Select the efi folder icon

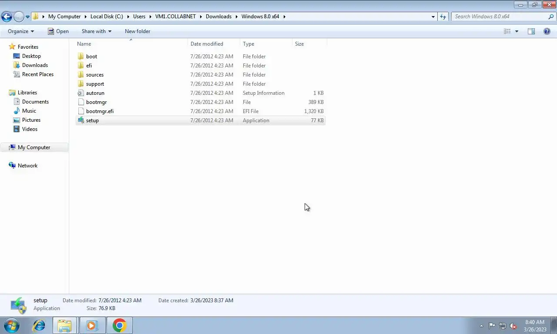pyautogui.click(x=81, y=66)
